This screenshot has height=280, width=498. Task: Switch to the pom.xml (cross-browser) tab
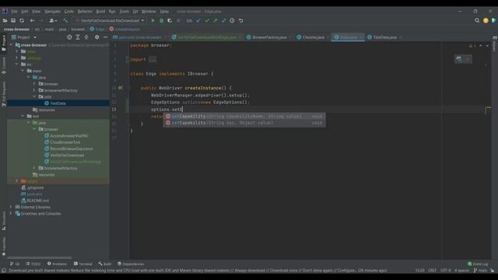pos(140,37)
